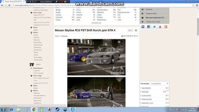Open uTorrent from the taskbar
The image size is (199, 112).
(42, 110)
